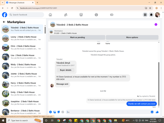Select the Name option in chat
The image size is (164, 123).
tap(108, 43)
